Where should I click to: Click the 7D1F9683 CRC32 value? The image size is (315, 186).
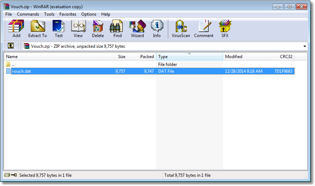click(x=283, y=71)
